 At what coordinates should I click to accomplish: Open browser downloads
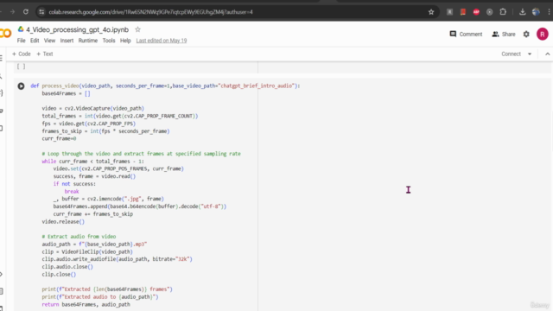tap(522, 12)
